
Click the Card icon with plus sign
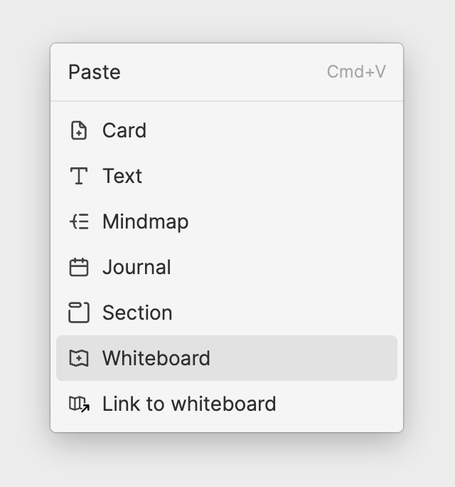pos(79,130)
